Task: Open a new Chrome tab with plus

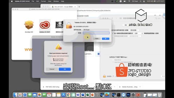Action: point(79,7)
